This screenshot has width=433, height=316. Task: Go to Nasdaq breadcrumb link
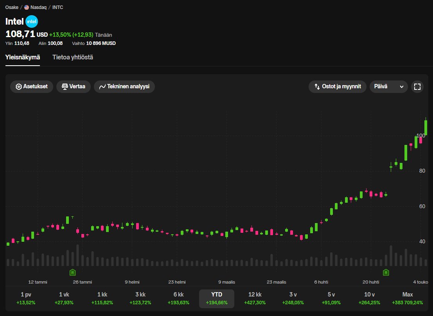[38, 7]
